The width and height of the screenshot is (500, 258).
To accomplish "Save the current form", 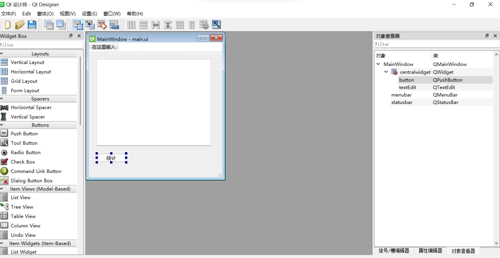I will pyautogui.click(x=32, y=25).
